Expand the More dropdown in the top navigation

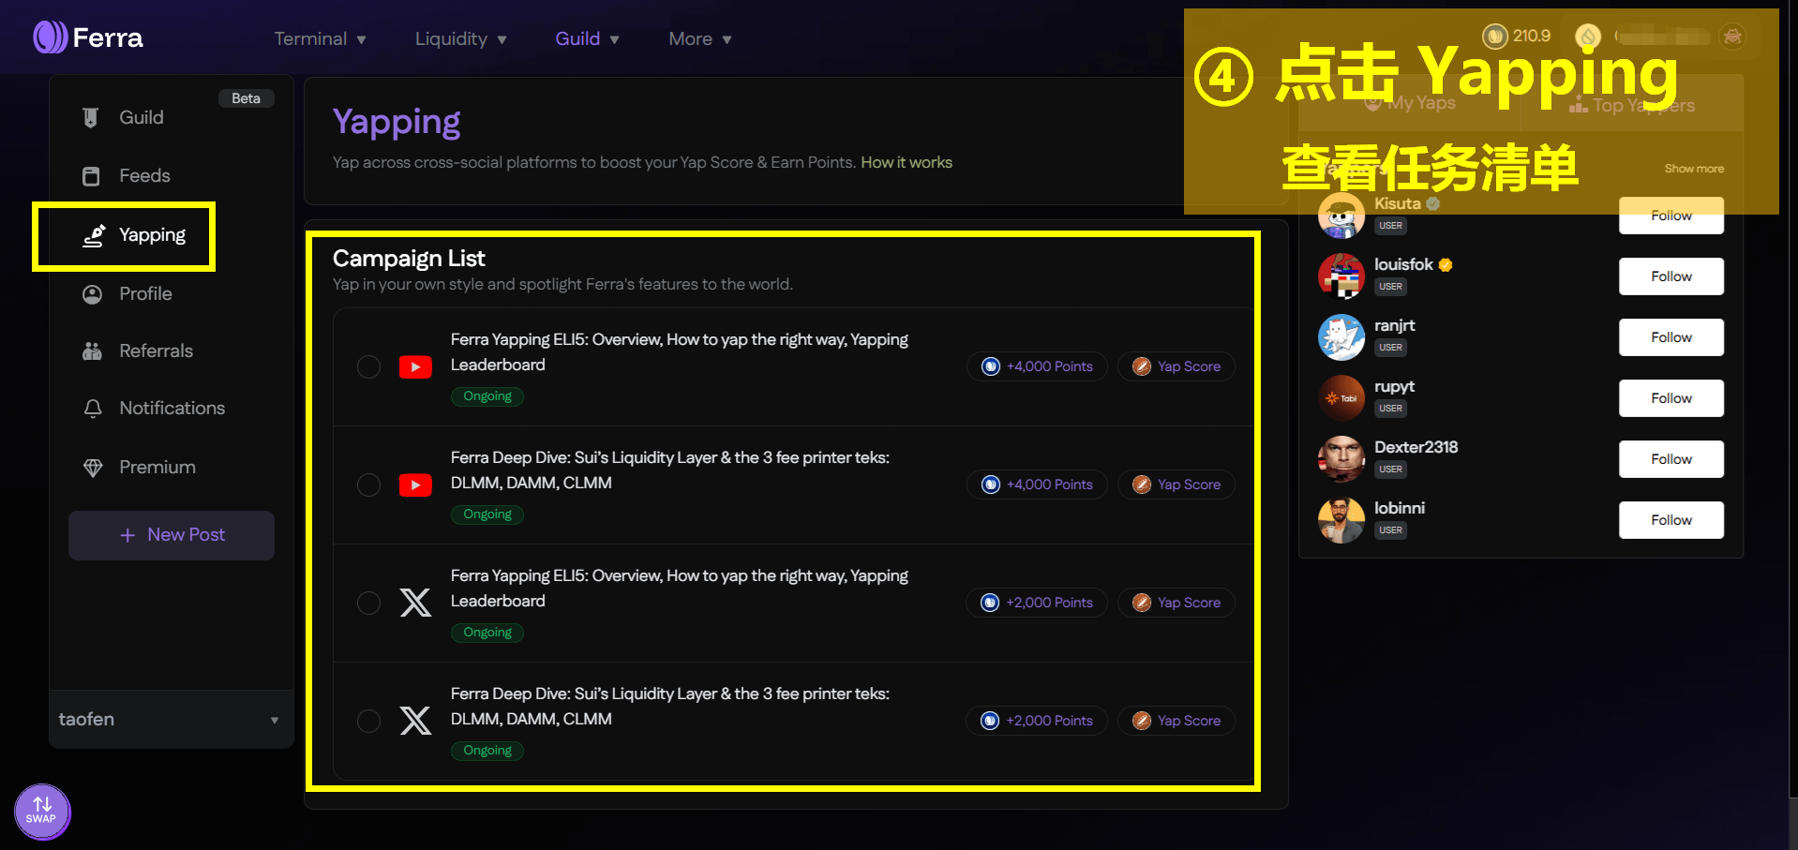pos(699,38)
